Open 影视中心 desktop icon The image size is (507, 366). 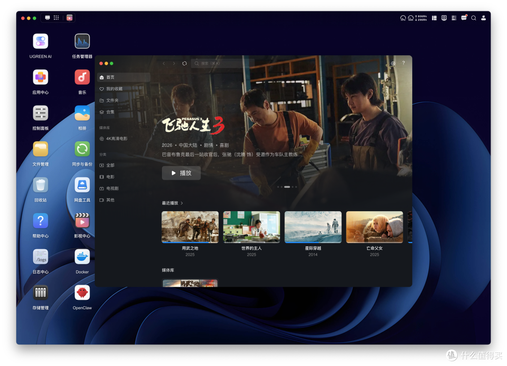point(82,221)
